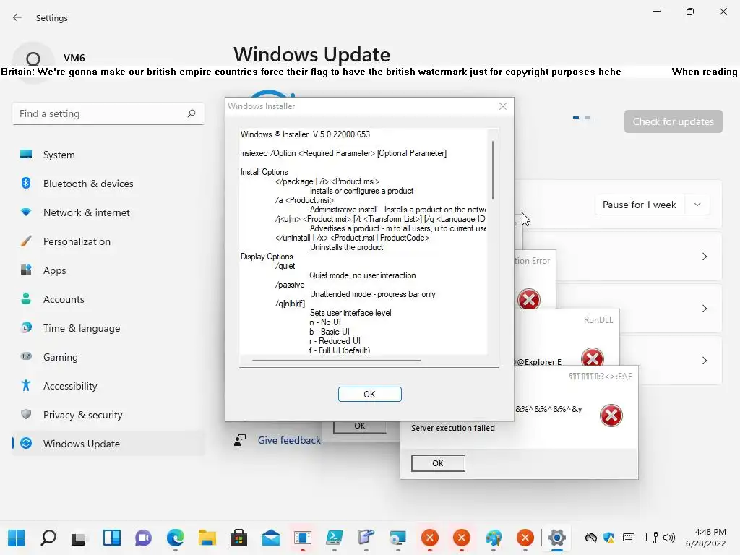Select the Privacy & security shield icon
Image resolution: width=740 pixels, height=555 pixels.
26,414
